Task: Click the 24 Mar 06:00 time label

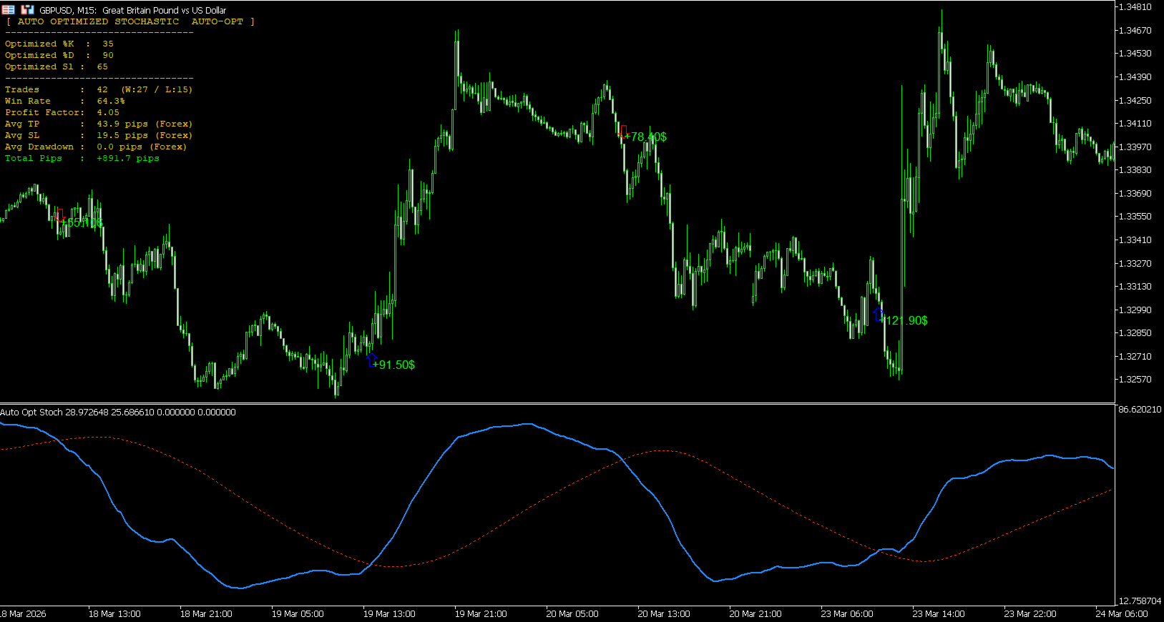Action: pos(1122,613)
